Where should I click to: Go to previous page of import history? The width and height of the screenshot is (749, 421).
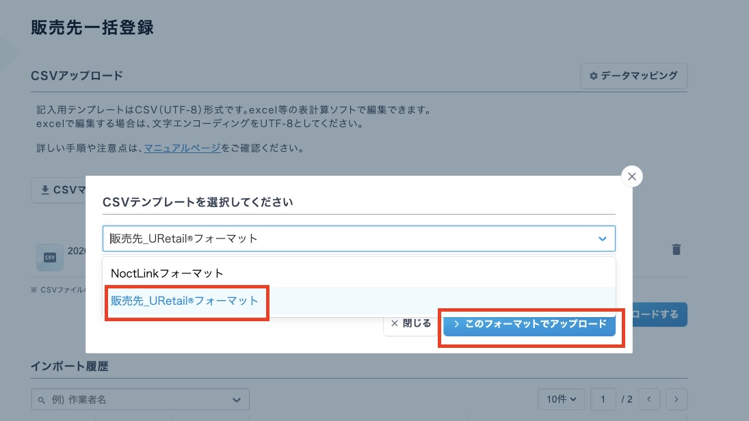[649, 399]
